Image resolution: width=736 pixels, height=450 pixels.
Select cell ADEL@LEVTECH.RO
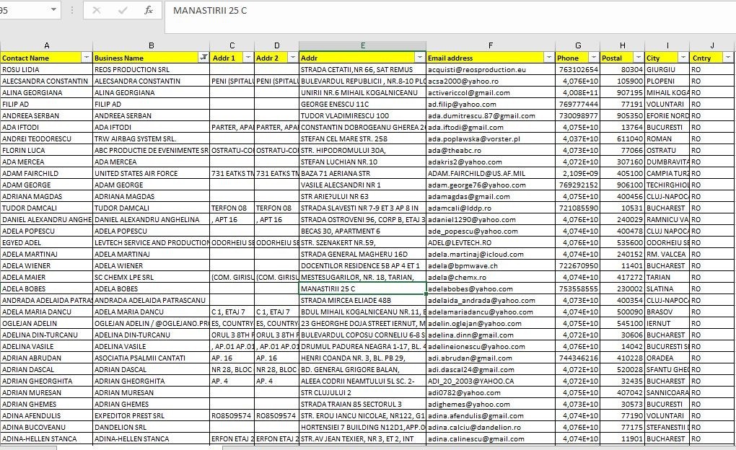(491, 242)
